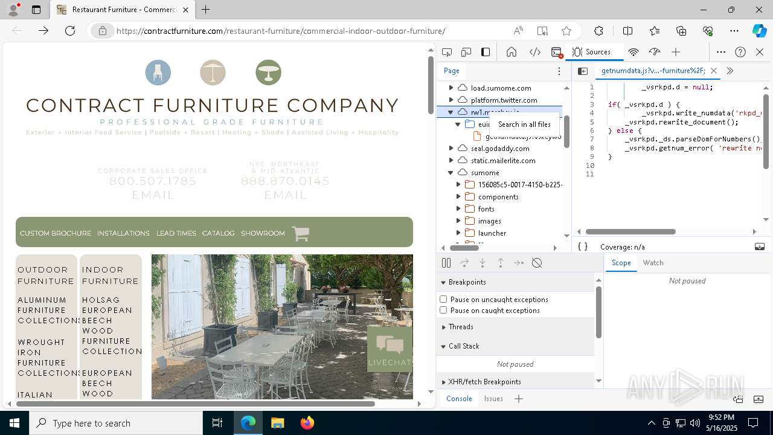Click the dock side activity bar icon
The width and height of the screenshot is (773, 435).
(486, 52)
